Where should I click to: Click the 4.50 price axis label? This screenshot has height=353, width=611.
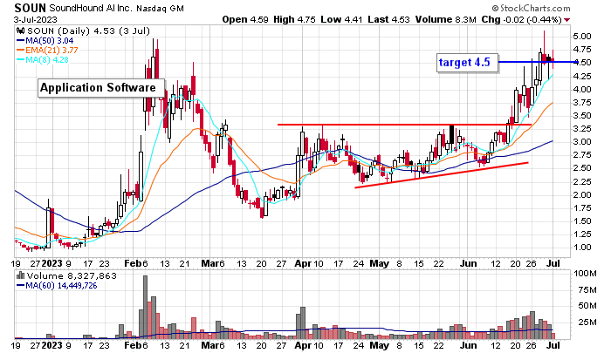582,63
